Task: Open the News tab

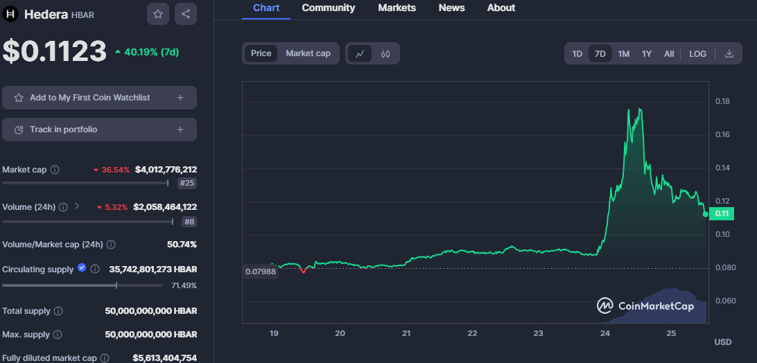Action: tap(451, 8)
